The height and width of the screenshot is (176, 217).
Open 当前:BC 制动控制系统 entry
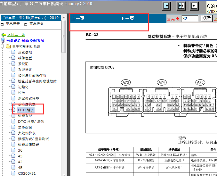tap(25, 41)
